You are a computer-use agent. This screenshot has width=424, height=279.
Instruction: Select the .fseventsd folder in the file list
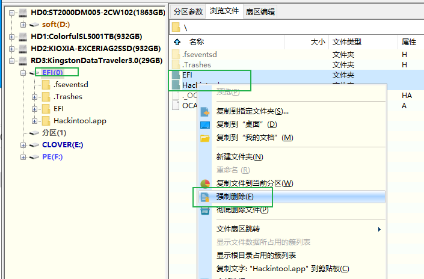click(x=199, y=55)
